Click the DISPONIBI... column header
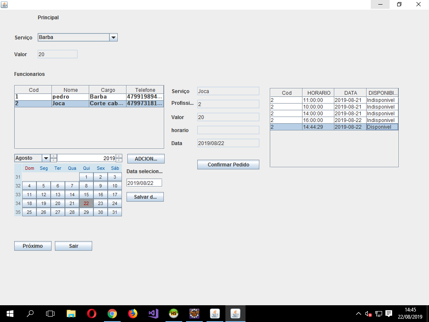The image size is (429, 322). click(x=382, y=93)
